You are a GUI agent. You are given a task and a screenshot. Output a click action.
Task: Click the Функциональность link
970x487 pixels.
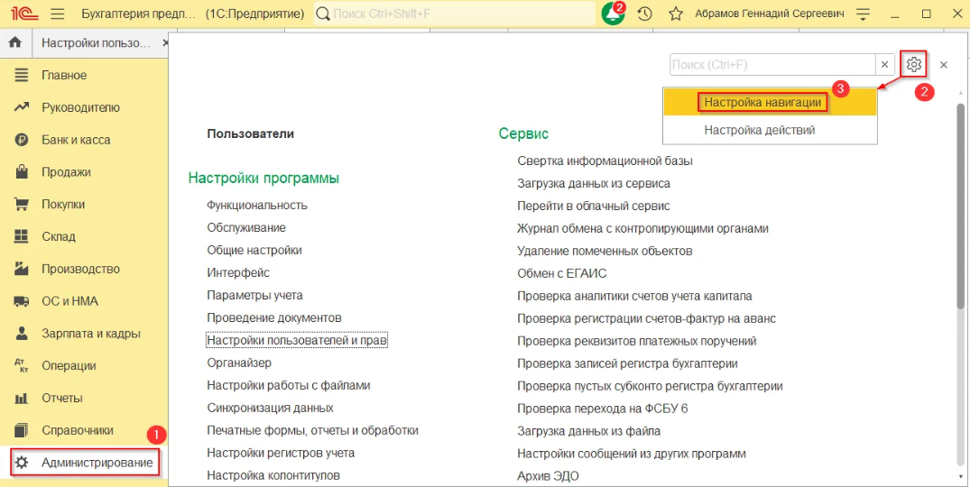point(257,206)
